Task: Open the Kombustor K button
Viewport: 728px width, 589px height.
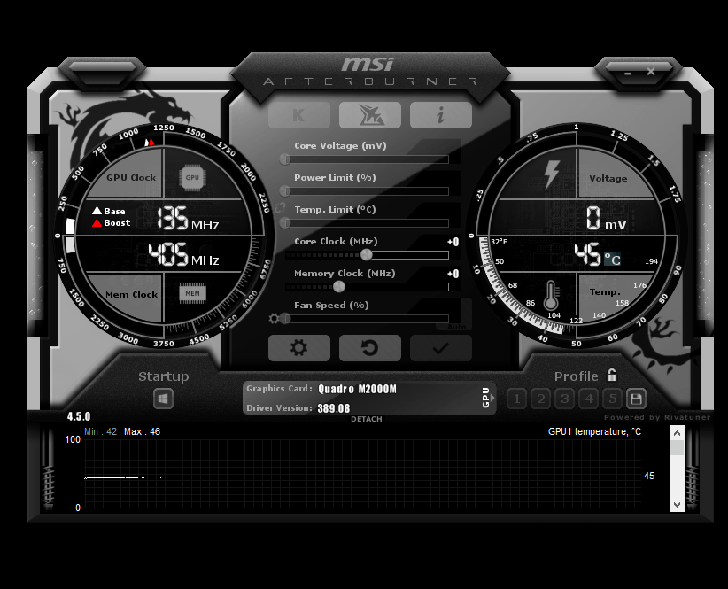Action: [299, 115]
